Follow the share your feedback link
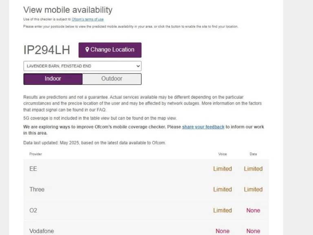Image resolution: width=313 pixels, height=235 pixels. 203,127
